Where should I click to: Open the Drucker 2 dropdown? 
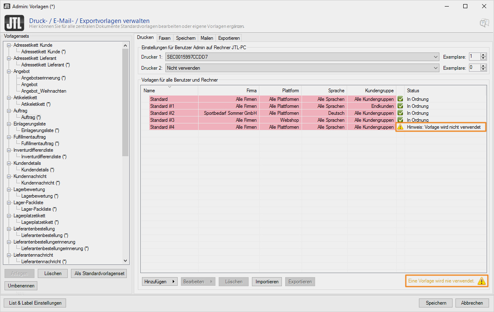435,68
